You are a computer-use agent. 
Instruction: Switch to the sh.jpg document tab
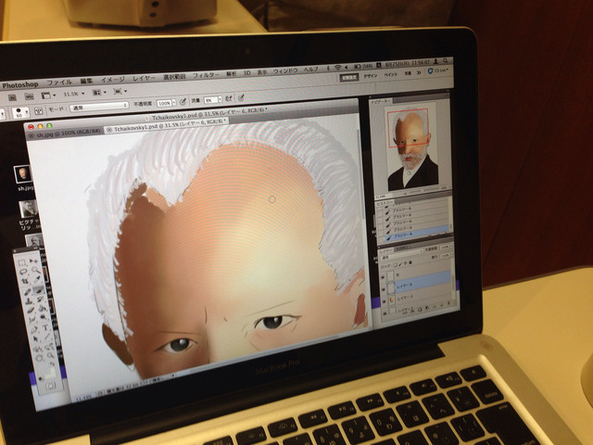click(65, 133)
